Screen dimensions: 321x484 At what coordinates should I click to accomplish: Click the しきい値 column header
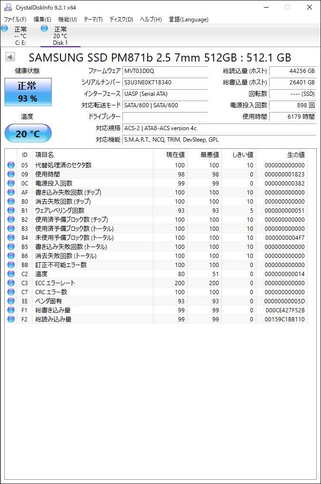239,155
